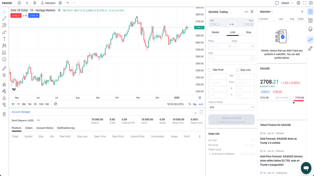Screen dimensions: 314x176
Task: Toggle auto scale on chart
Action: click(201, 104)
